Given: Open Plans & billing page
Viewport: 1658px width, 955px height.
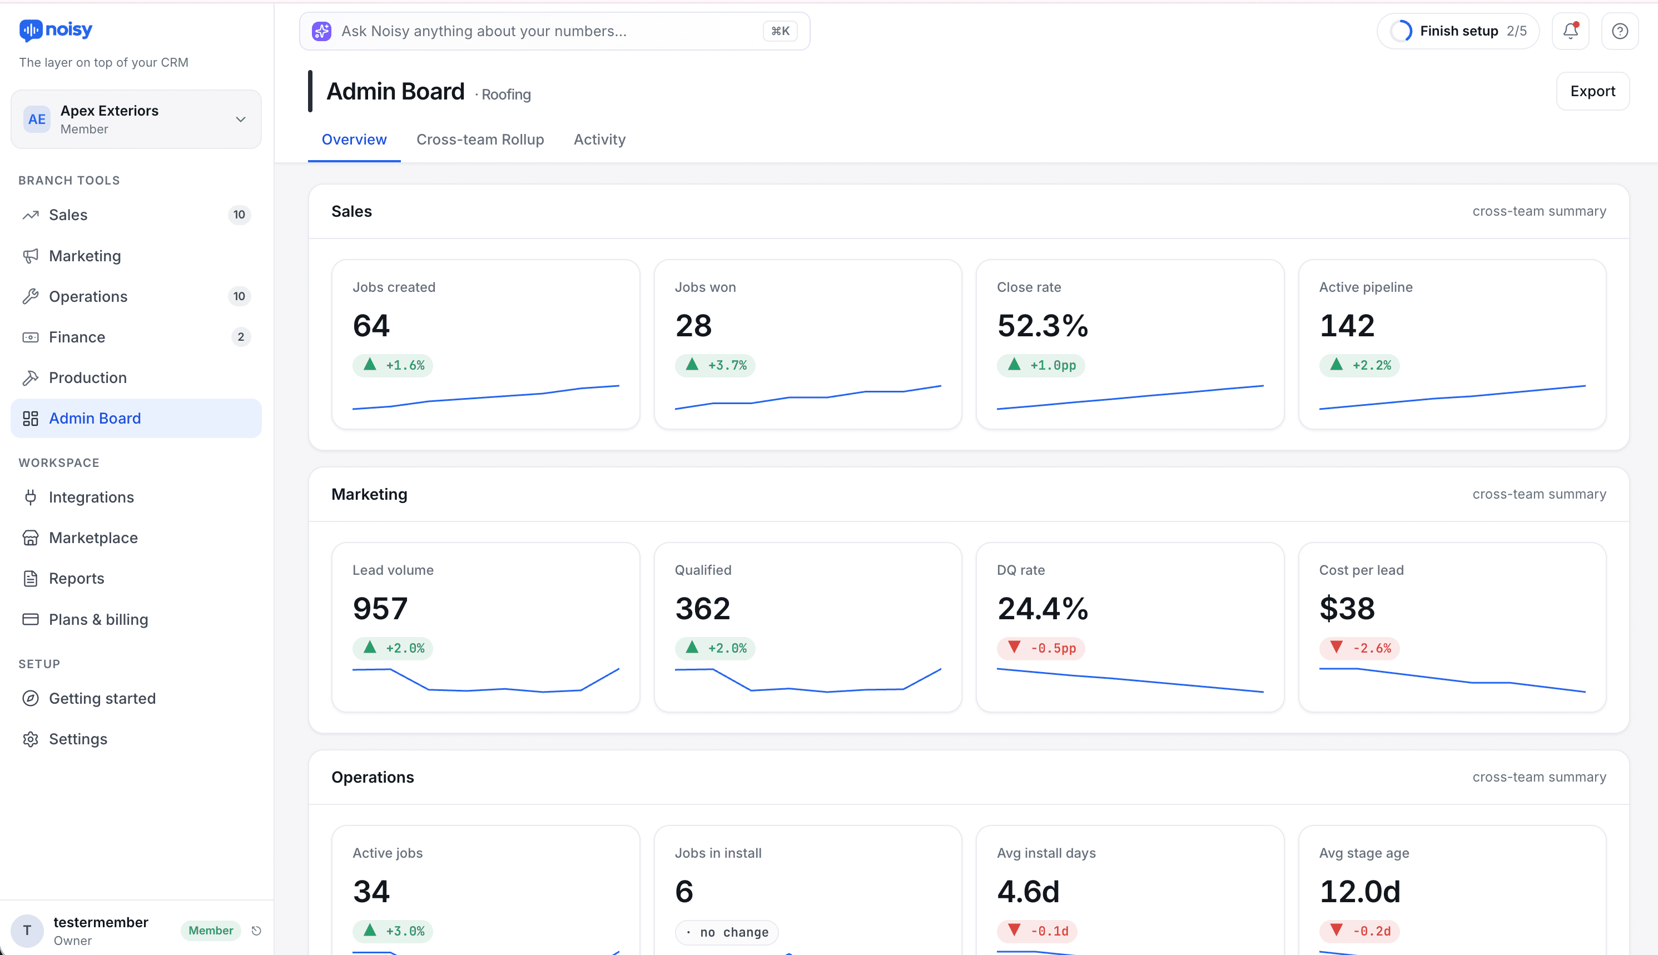Looking at the screenshot, I should (x=136, y=619).
